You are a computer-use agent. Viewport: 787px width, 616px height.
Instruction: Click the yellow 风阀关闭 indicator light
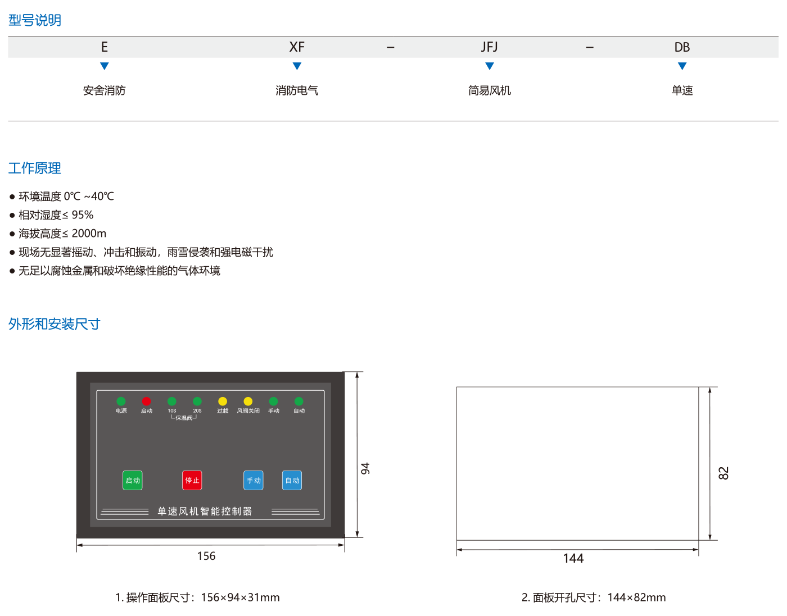tap(248, 401)
